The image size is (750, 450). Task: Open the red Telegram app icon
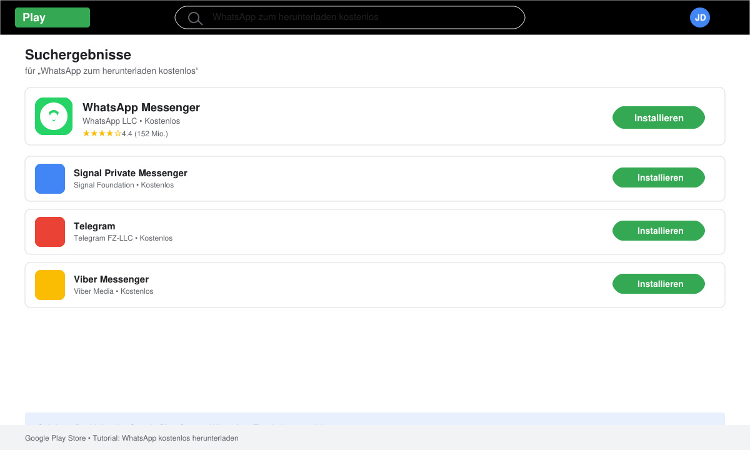[x=50, y=232]
